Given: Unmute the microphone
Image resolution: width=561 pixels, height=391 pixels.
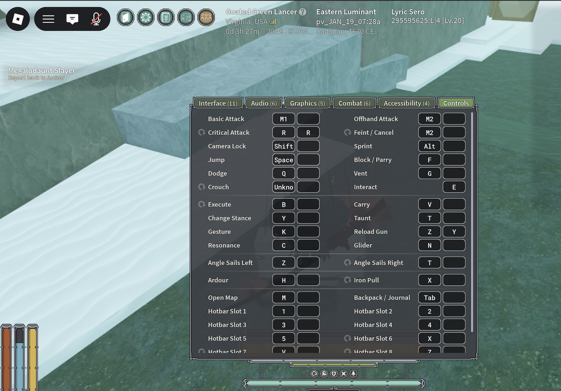Looking at the screenshot, I should coord(96,19).
